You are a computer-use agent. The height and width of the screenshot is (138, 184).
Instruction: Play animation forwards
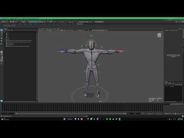[x=177, y=104]
